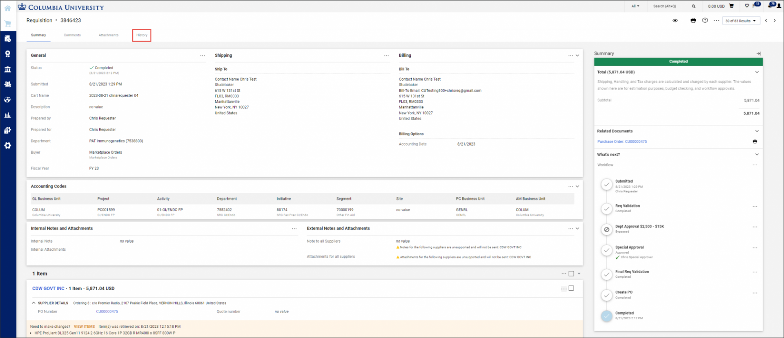Go to next result arrow
This screenshot has height=338, width=784.
(x=775, y=20)
